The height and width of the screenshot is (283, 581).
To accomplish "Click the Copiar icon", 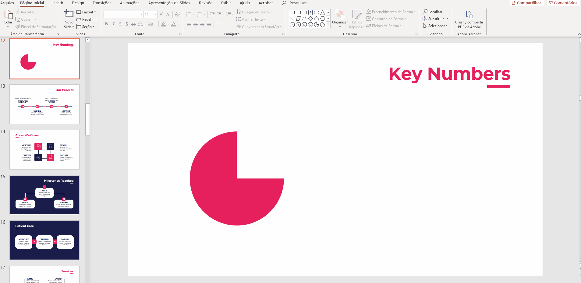I will pyautogui.click(x=18, y=19).
